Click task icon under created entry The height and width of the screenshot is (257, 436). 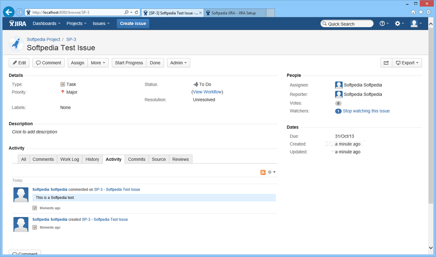click(35, 227)
